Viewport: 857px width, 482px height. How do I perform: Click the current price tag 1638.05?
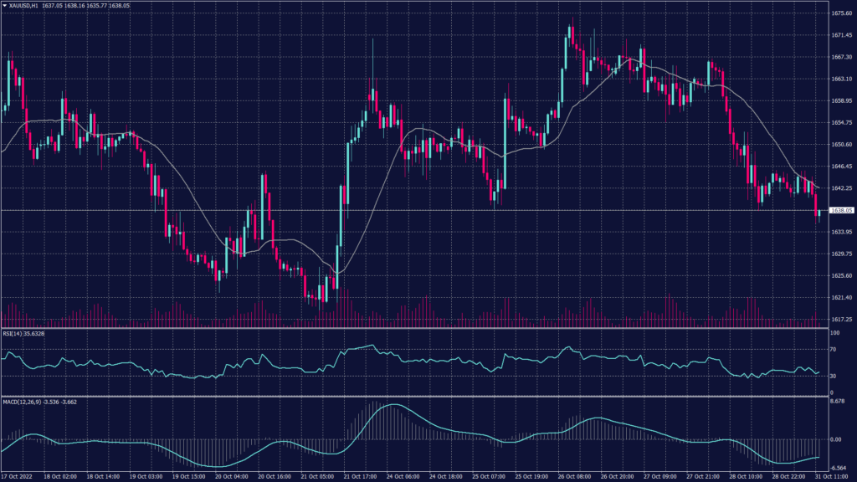840,210
